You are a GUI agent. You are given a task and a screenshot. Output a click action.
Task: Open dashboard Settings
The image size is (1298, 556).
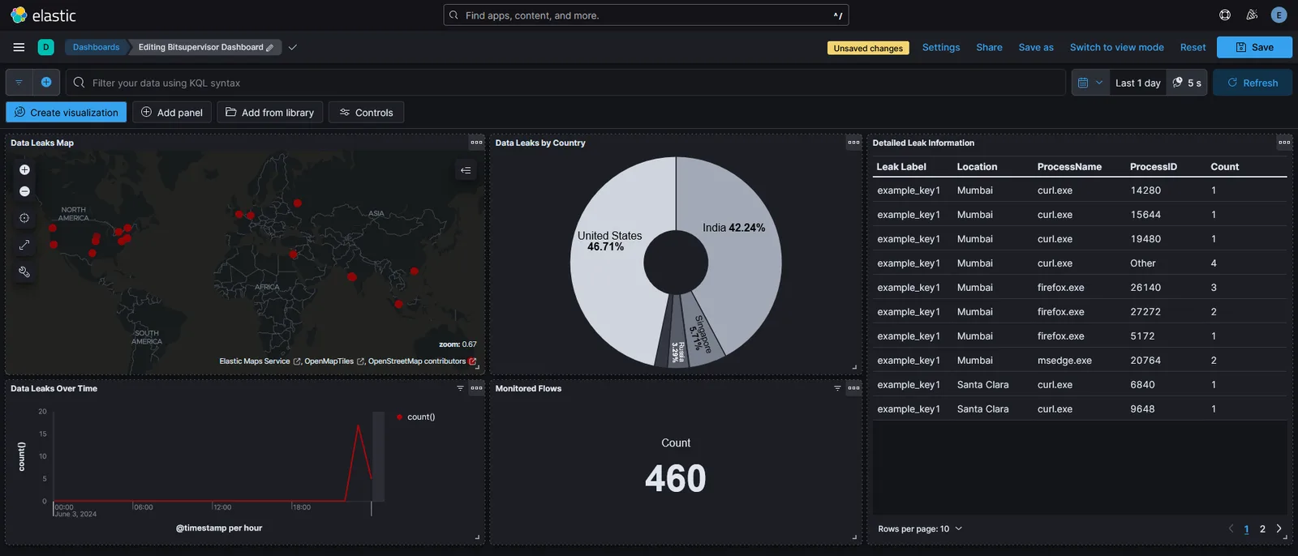click(x=941, y=47)
